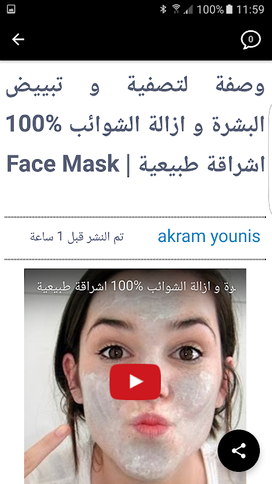
Task: Play the YouTube video with red button
Action: coord(135,382)
